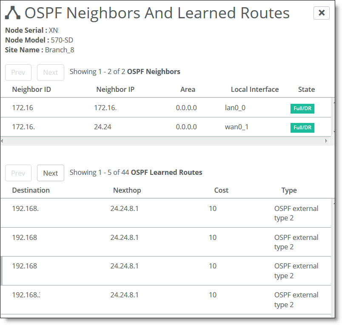Click the Cost column header
The image size is (342, 325).
[221, 190]
